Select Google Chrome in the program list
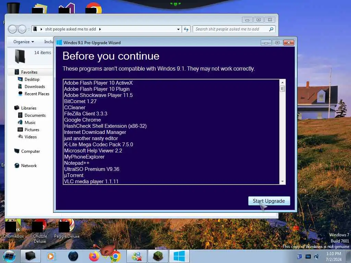Image resolution: width=351 pixels, height=263 pixels. [x=82, y=120]
